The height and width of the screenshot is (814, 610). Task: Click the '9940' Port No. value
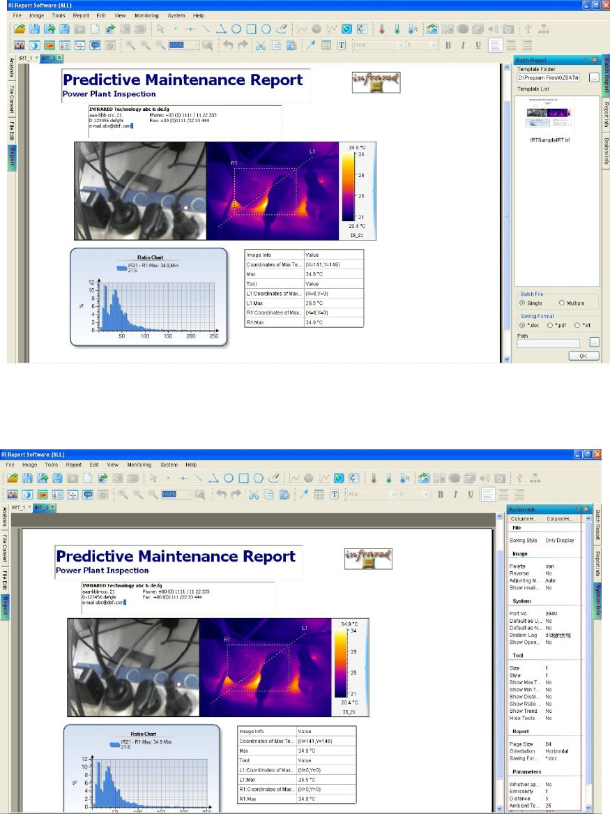pos(551,614)
